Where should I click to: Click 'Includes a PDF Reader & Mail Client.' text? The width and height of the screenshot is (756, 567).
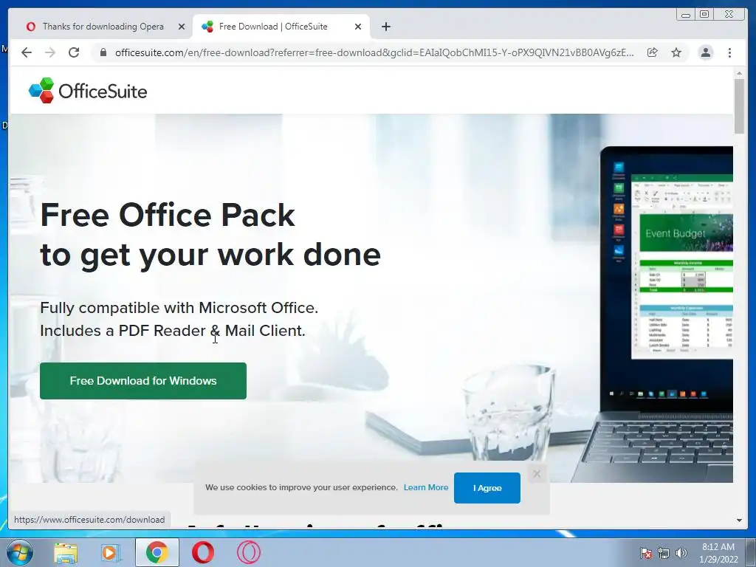173,331
